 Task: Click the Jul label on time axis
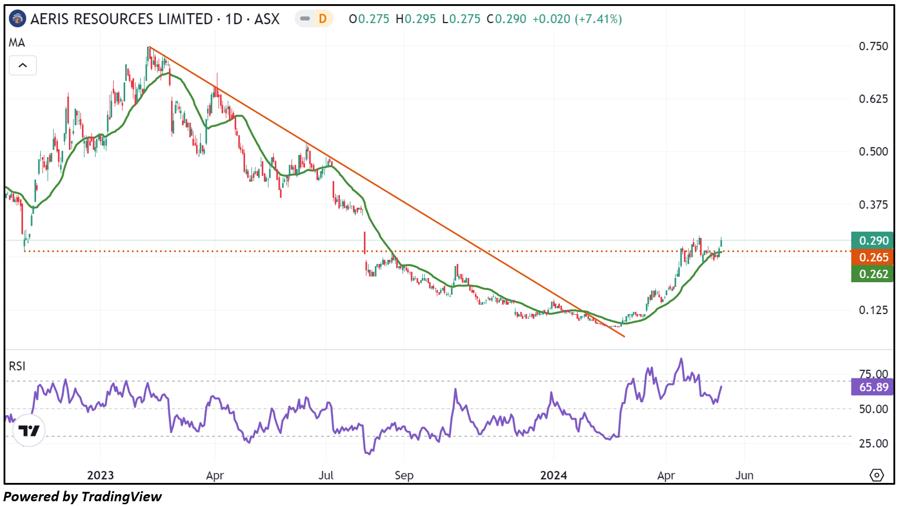(326, 475)
